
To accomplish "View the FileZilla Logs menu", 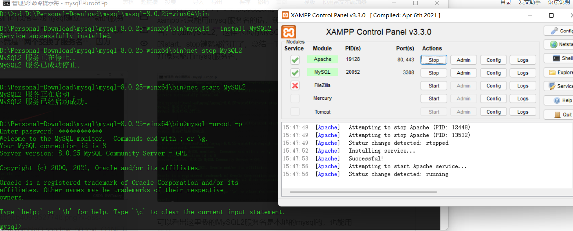I will click(x=523, y=86).
